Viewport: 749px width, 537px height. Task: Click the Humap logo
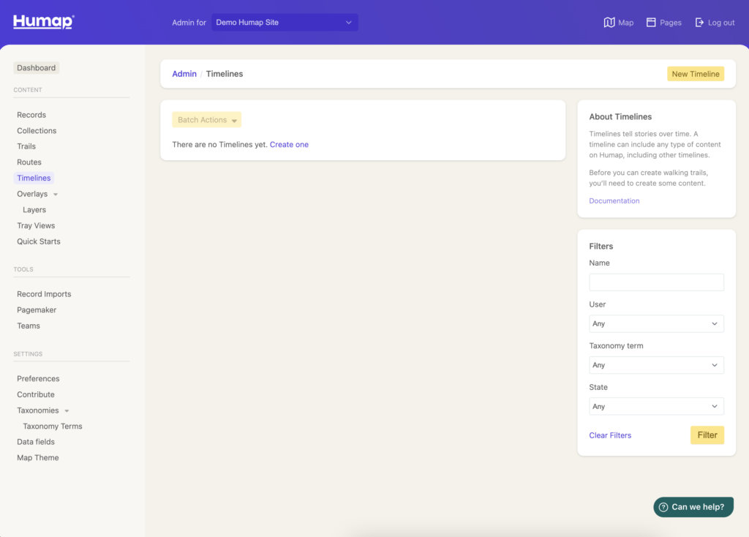(x=43, y=22)
